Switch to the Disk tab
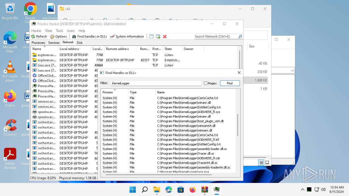Image resolution: width=349 pixels, height=196 pixels. [x=80, y=42]
